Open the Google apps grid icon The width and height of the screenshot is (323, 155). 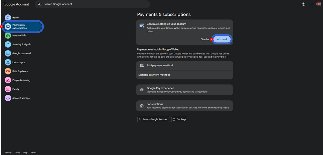(x=311, y=4)
